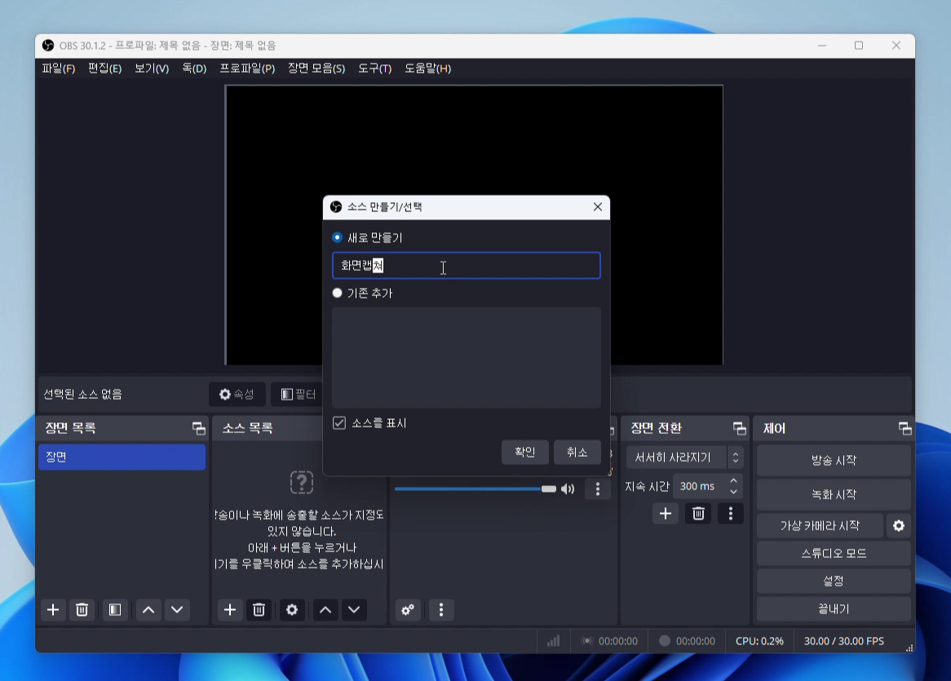Open 설정 in the controls panel
Image resolution: width=951 pixels, height=681 pixels.
click(x=834, y=581)
